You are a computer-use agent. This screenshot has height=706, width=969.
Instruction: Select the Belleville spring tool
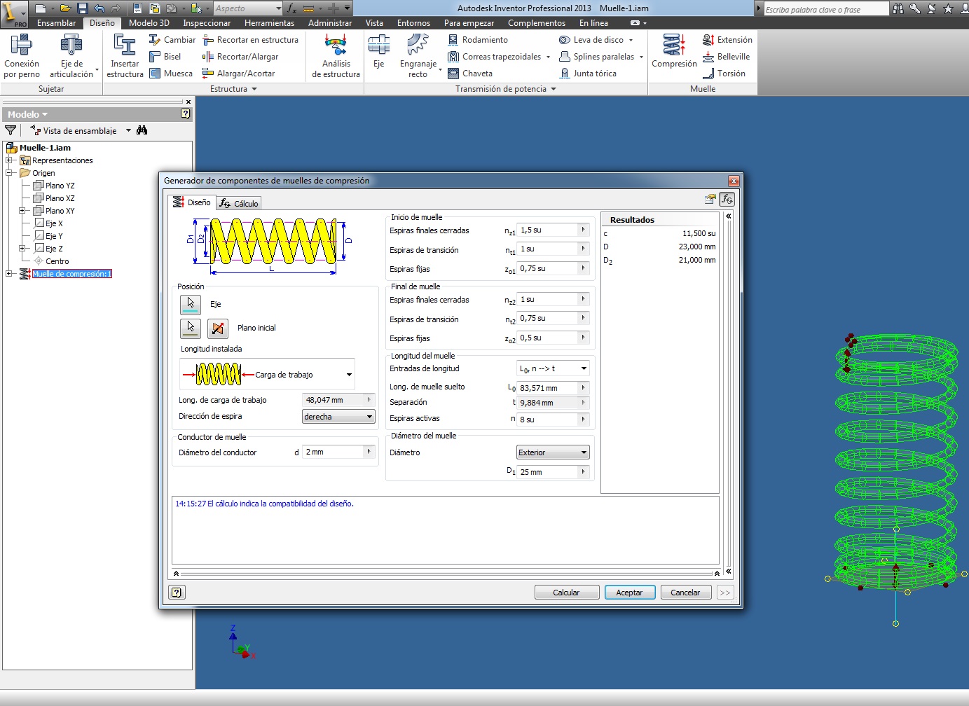point(726,57)
